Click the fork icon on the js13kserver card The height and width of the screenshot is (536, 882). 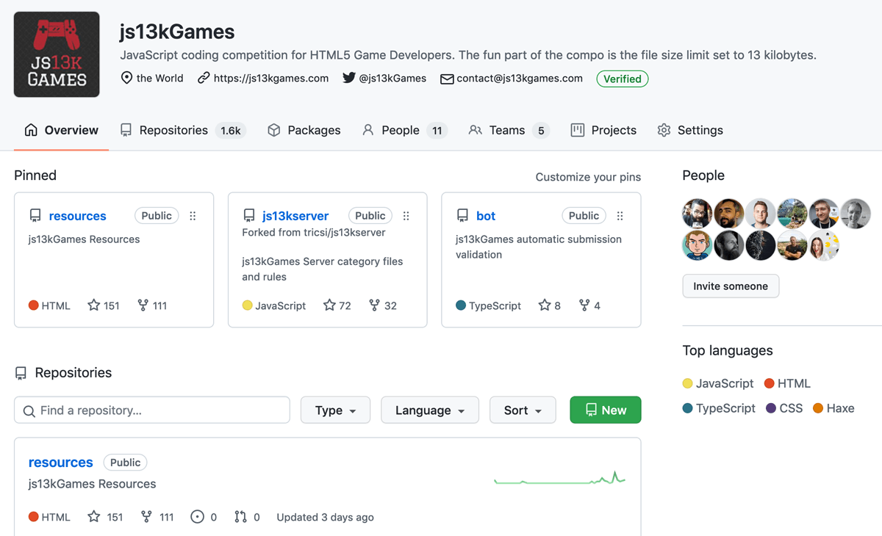click(374, 305)
